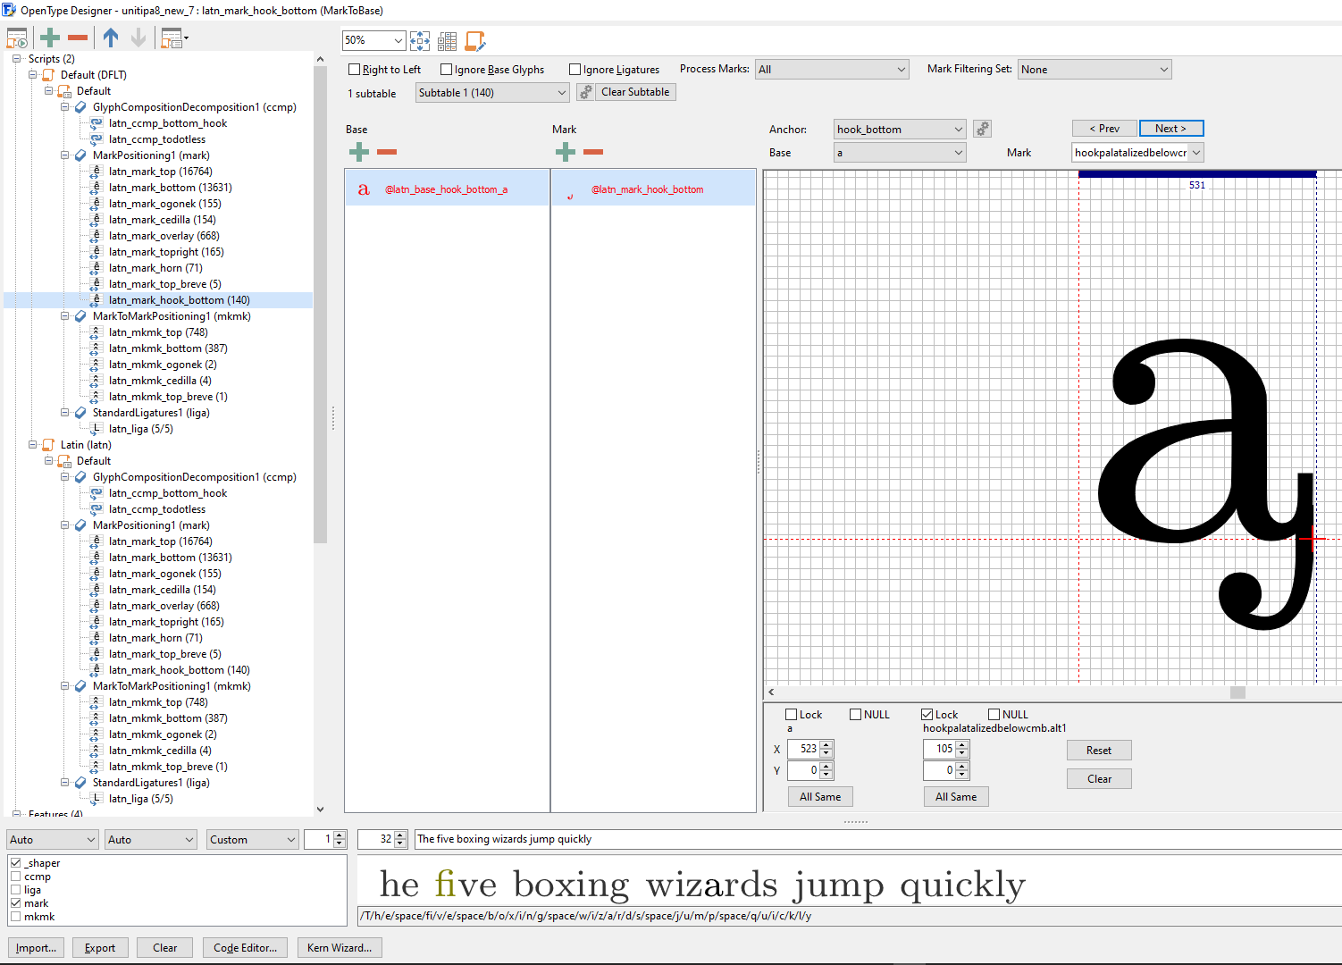The image size is (1342, 965).
Task: Select the latn_mark_ogonek (155) lookup under Latin
Action: point(164,574)
